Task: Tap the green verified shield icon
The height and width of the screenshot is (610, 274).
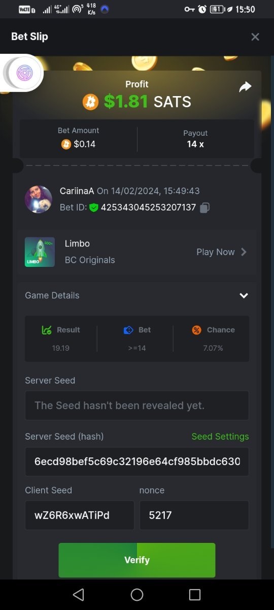Action: pos(93,207)
